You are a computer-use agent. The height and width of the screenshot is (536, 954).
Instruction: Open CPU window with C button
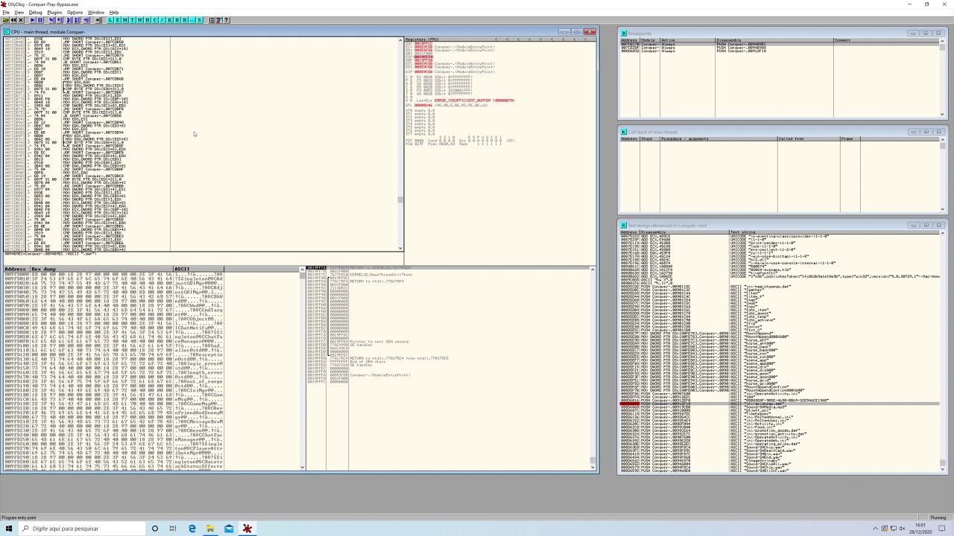[x=155, y=20]
